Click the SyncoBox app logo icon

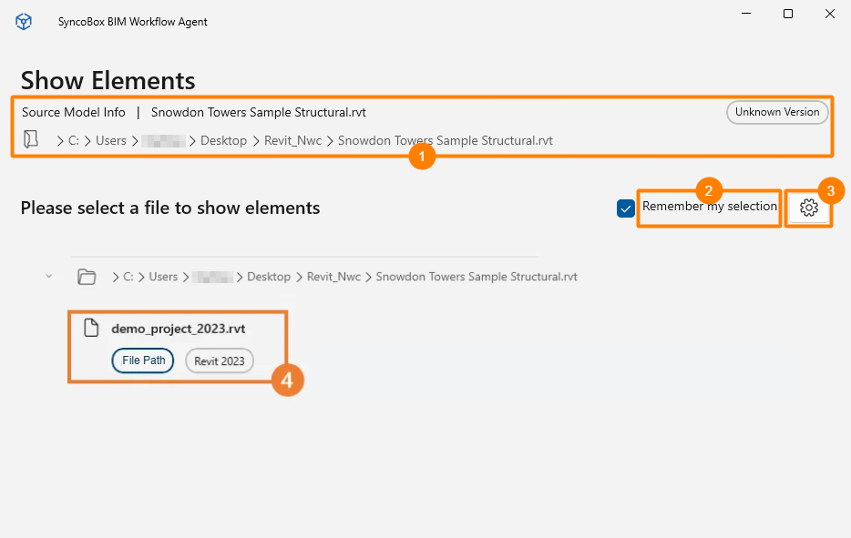click(24, 22)
